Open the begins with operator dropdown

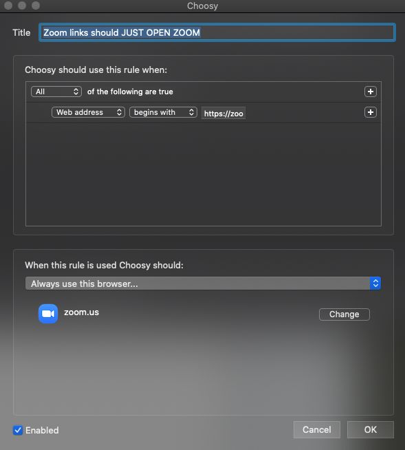pyautogui.click(x=163, y=112)
